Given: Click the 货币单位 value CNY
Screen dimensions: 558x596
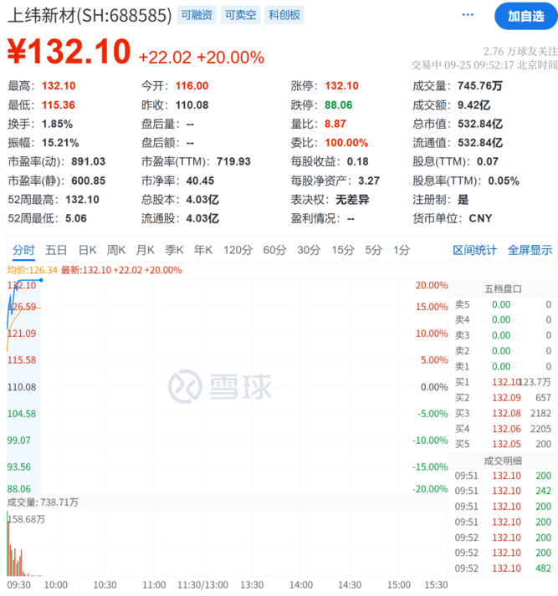Looking at the screenshot, I should click(x=480, y=218).
